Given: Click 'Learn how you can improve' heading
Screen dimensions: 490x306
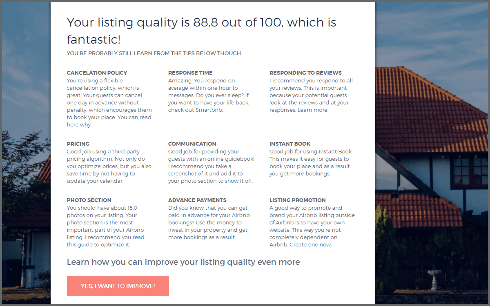Looking at the screenshot, I should point(183,262).
